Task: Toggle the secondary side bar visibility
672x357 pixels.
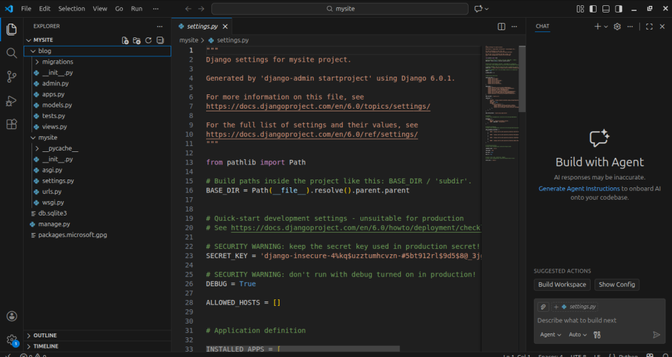Action: point(618,9)
